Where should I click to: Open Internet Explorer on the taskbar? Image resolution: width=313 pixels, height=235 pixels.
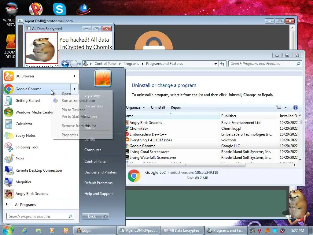pyautogui.click(x=24, y=230)
